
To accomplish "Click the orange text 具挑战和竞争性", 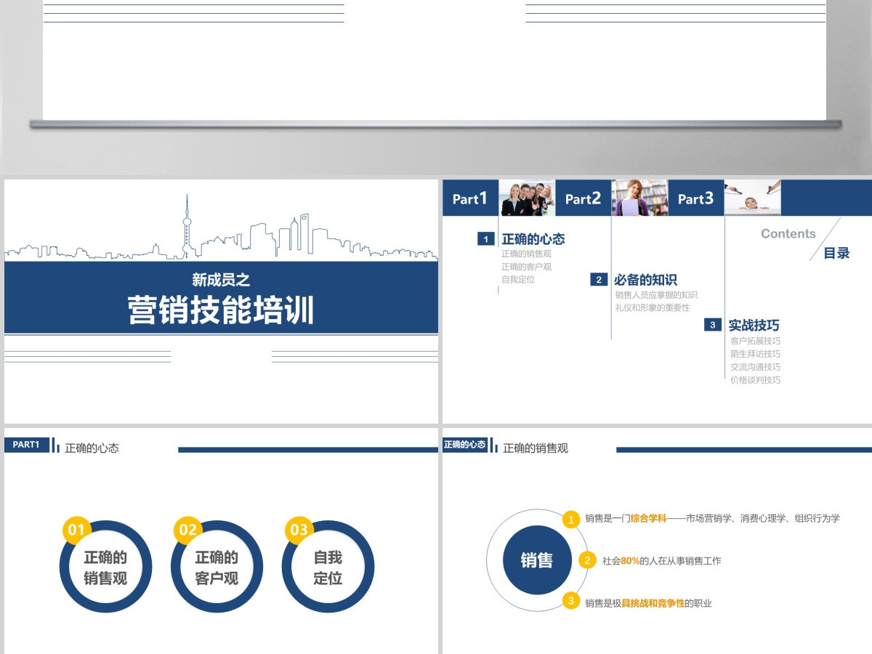I will click(x=653, y=603).
